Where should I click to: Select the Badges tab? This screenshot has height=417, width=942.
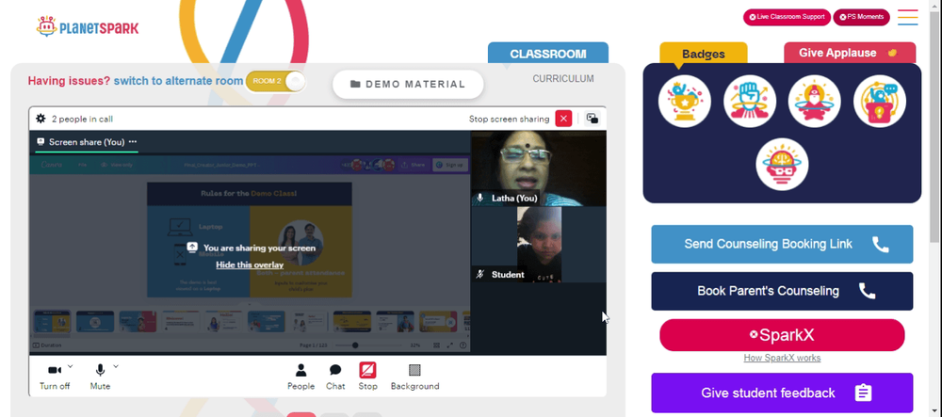704,54
